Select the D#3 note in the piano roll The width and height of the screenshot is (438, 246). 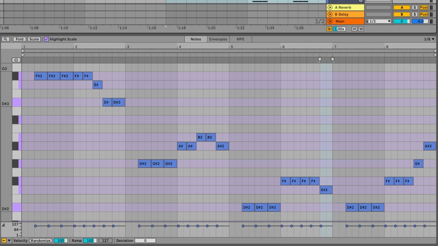[x=118, y=102]
